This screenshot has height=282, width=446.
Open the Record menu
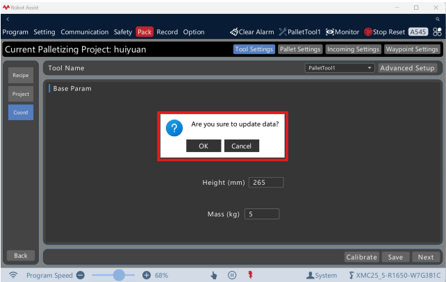(x=167, y=32)
